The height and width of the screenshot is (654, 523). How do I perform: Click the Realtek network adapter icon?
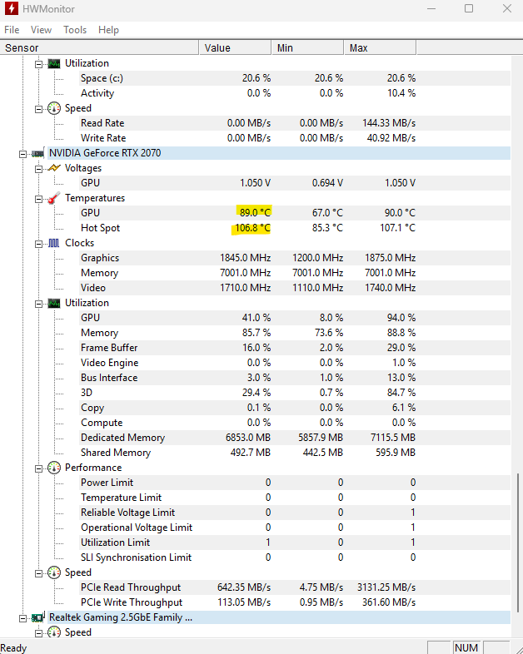(x=38, y=617)
